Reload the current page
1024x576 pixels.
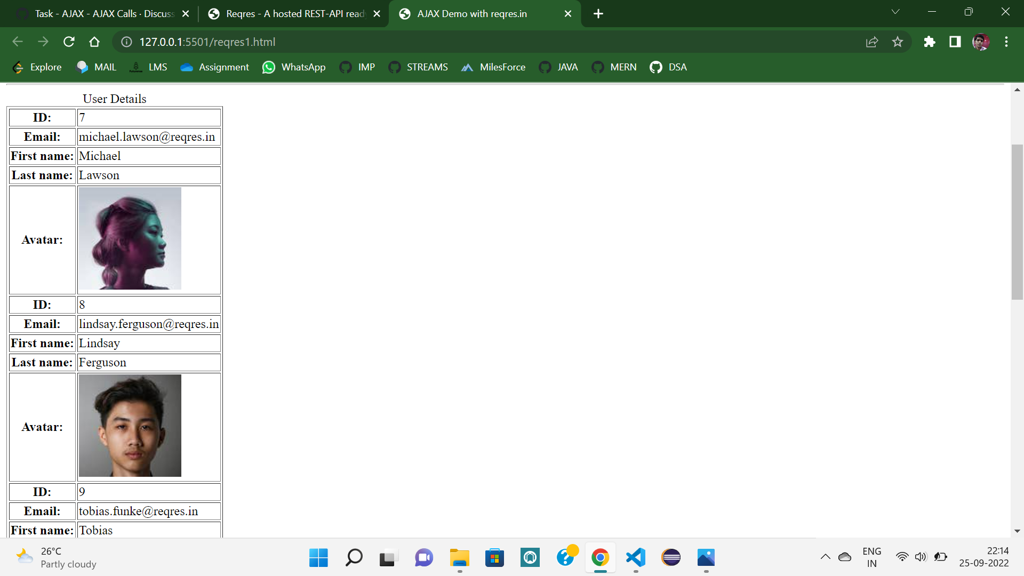tap(69, 42)
